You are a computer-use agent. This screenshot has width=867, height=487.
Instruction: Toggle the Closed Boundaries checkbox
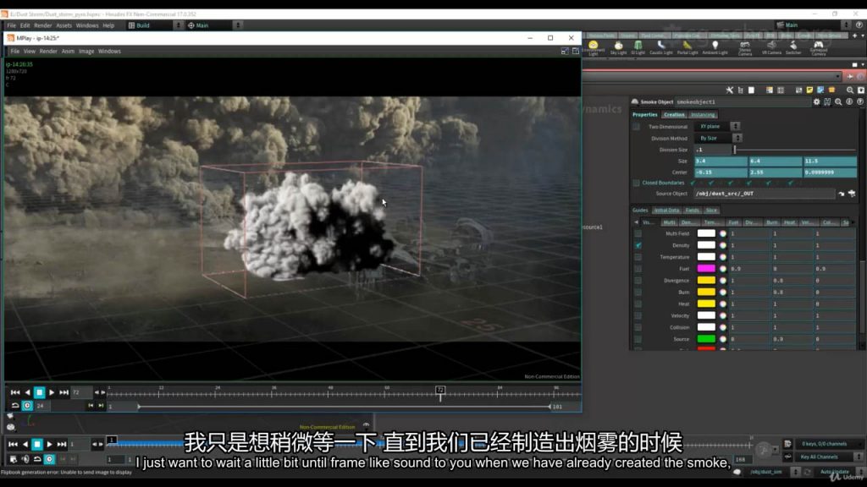637,183
